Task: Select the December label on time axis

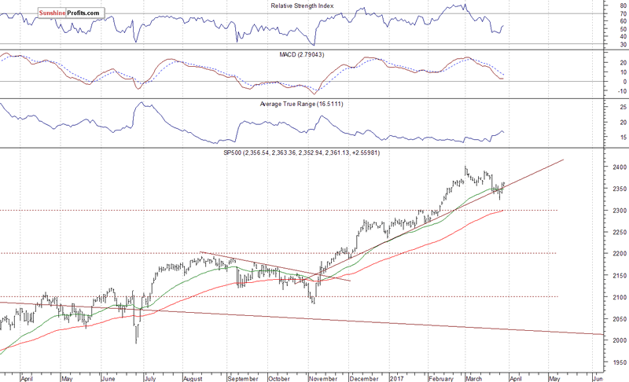Action: click(x=362, y=376)
